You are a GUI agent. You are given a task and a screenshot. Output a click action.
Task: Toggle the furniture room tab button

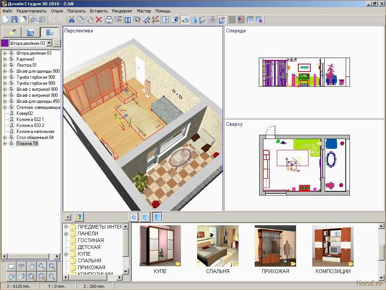pos(50,32)
